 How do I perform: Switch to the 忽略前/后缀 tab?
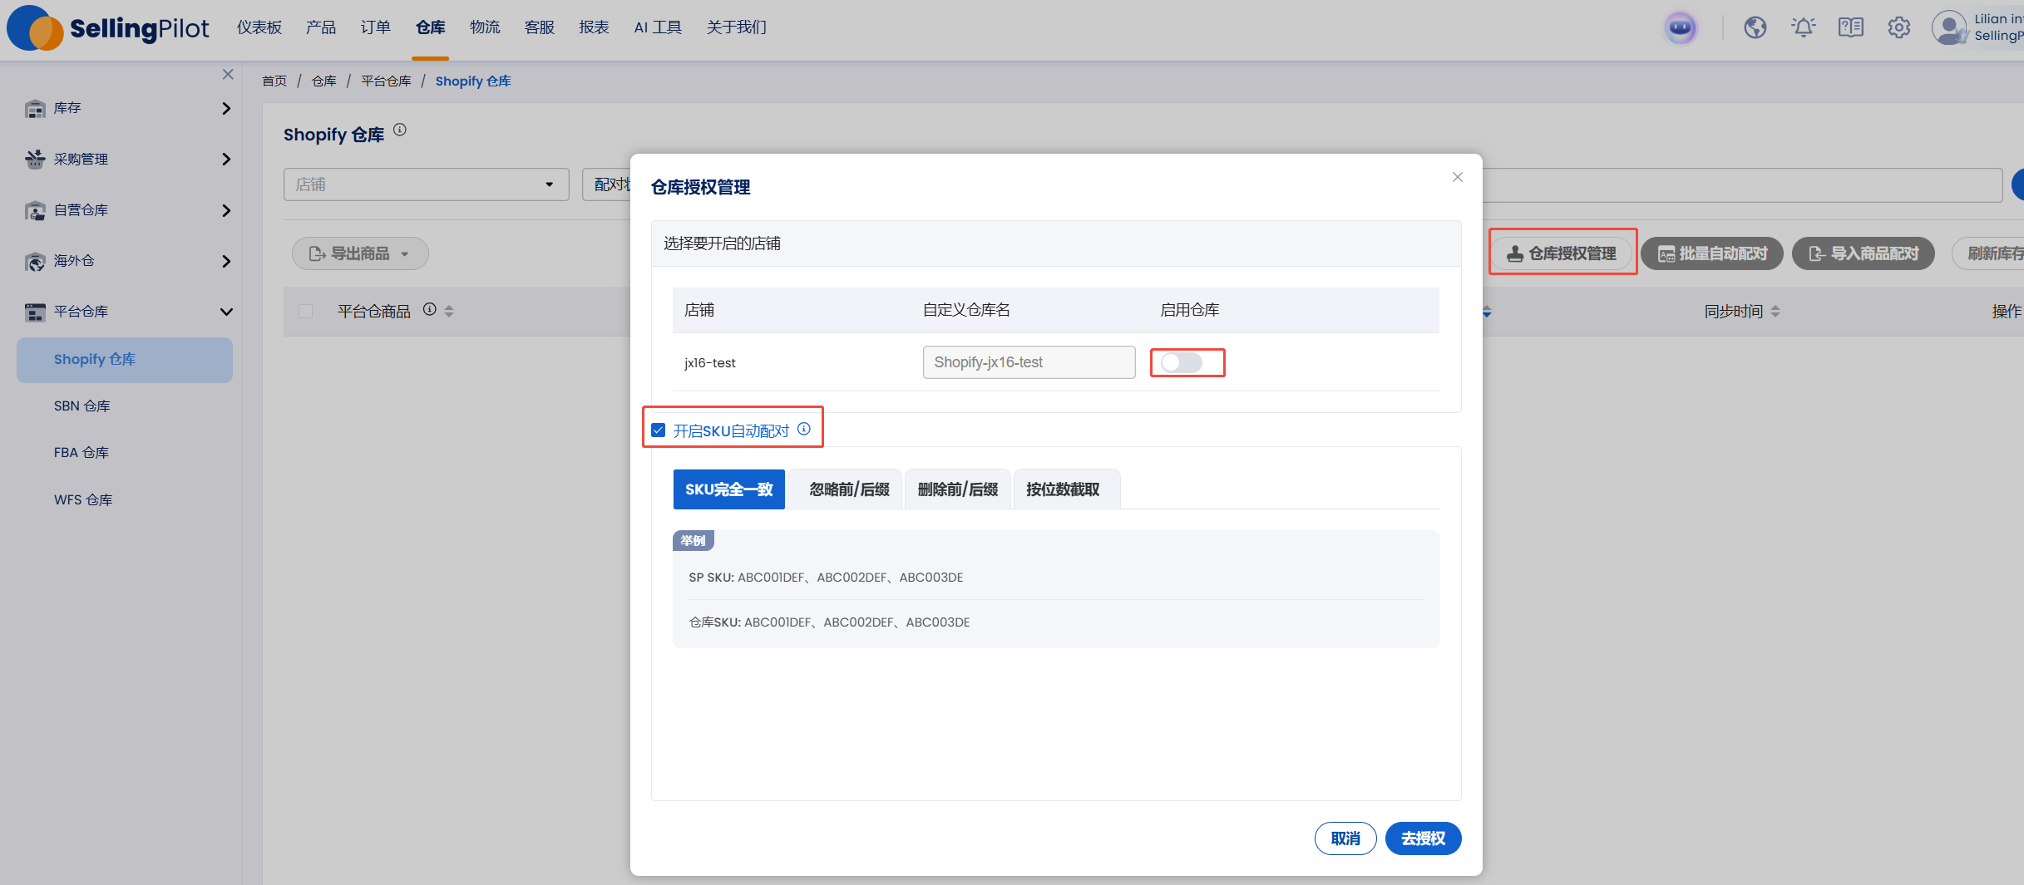[849, 489]
